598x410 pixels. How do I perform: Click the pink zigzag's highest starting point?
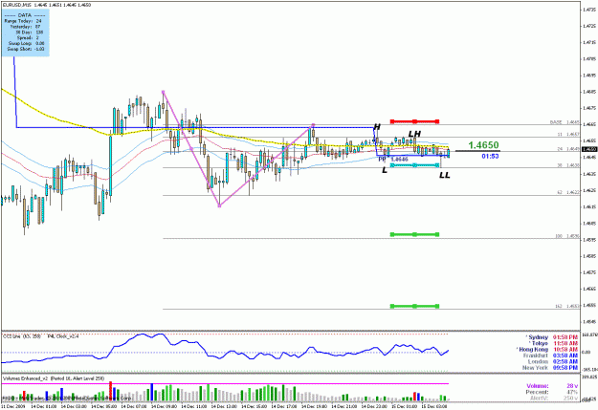click(x=164, y=92)
